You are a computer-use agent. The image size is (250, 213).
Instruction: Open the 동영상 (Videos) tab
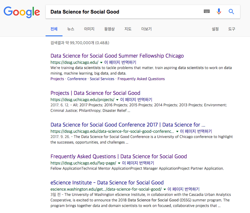tap(109, 29)
